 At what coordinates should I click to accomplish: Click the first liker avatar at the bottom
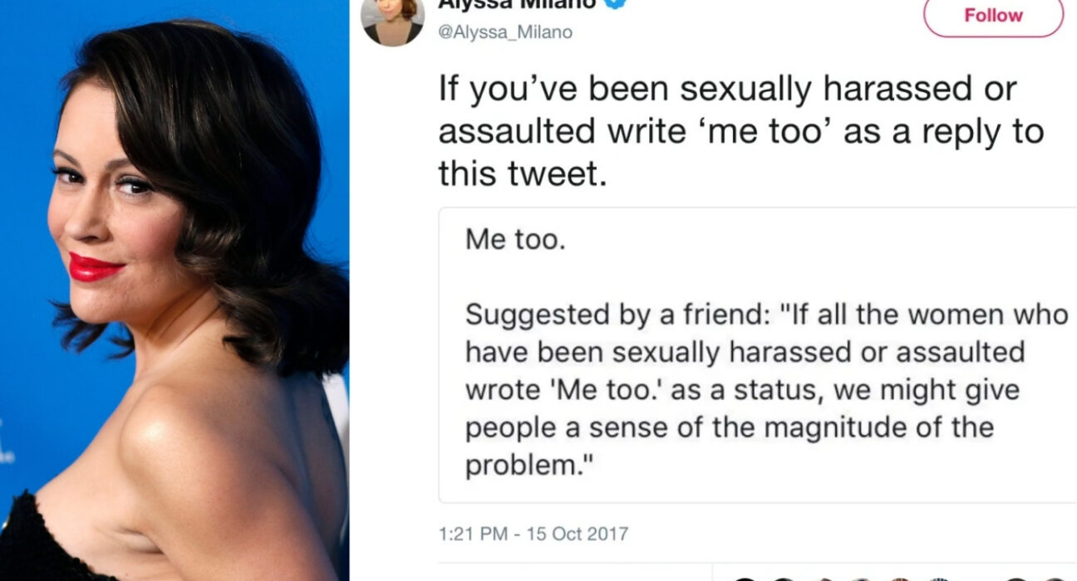click(x=745, y=579)
